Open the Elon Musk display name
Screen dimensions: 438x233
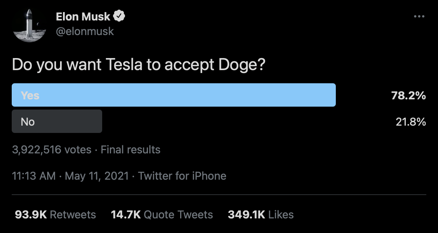pyautogui.click(x=83, y=17)
